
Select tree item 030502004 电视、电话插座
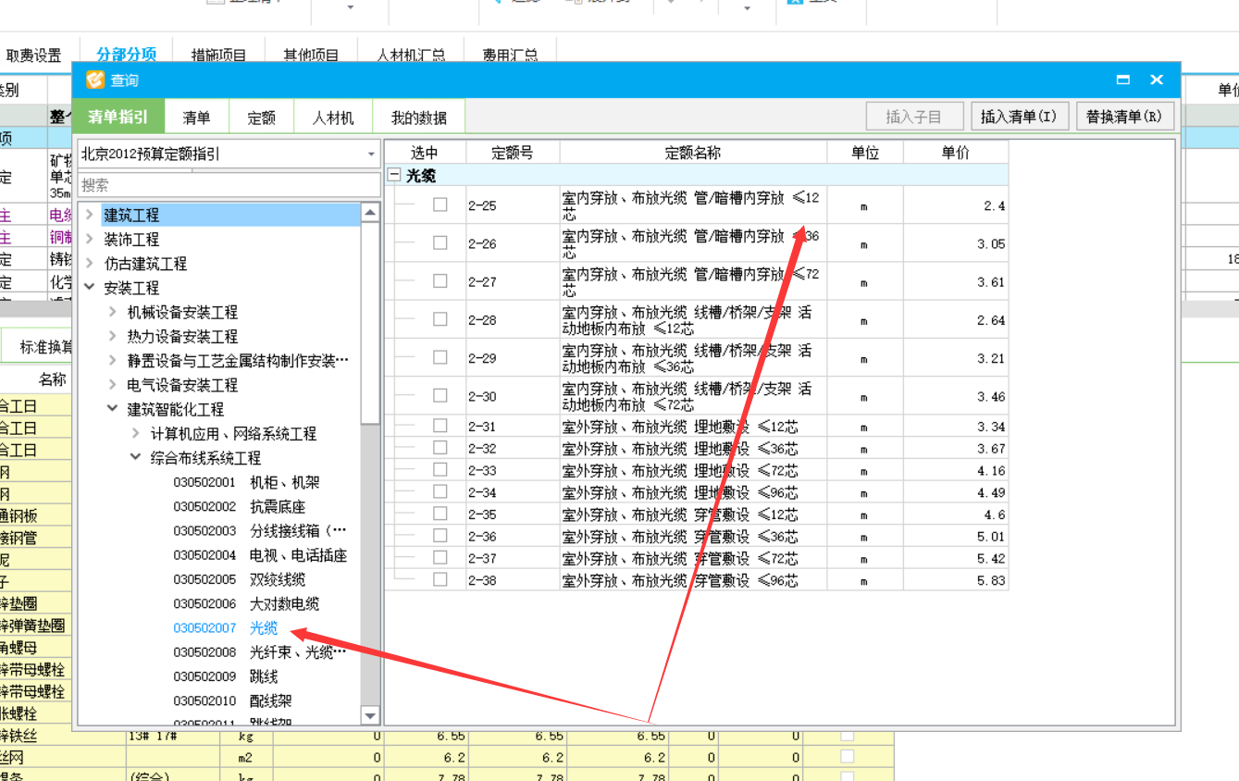(260, 555)
